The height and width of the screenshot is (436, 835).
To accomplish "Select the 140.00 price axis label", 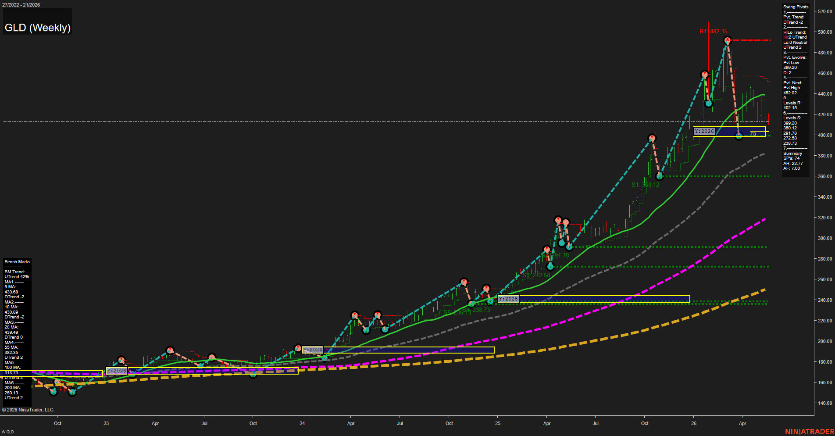I will coord(825,403).
